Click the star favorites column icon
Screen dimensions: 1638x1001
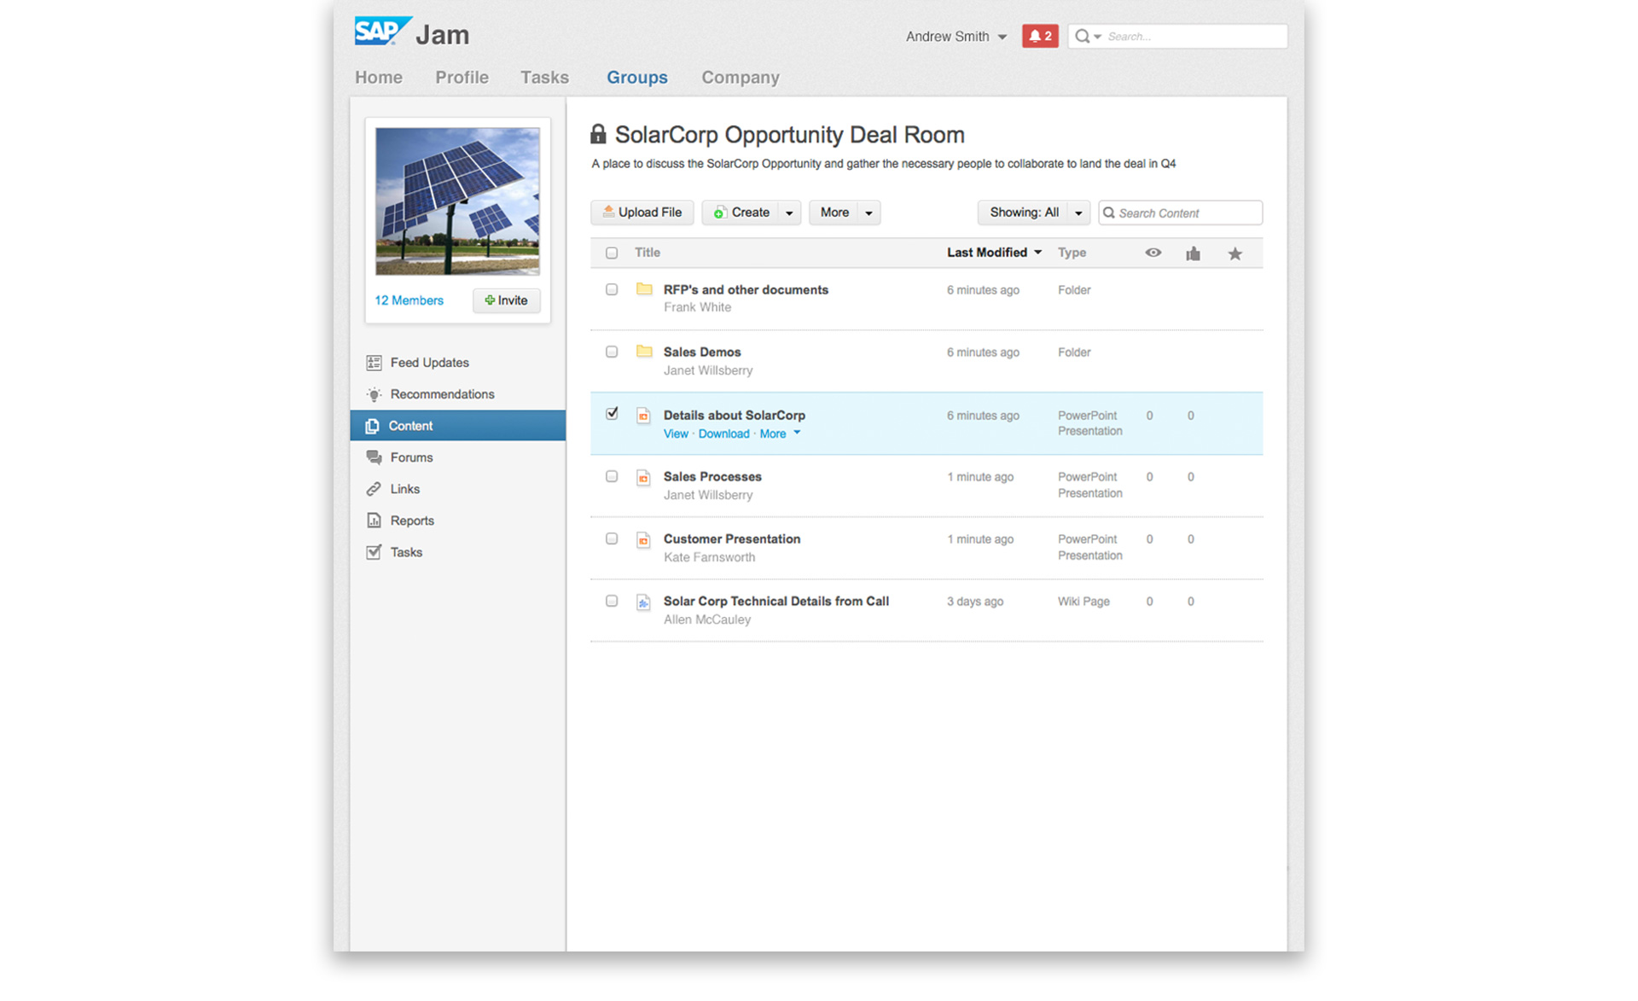(x=1234, y=253)
